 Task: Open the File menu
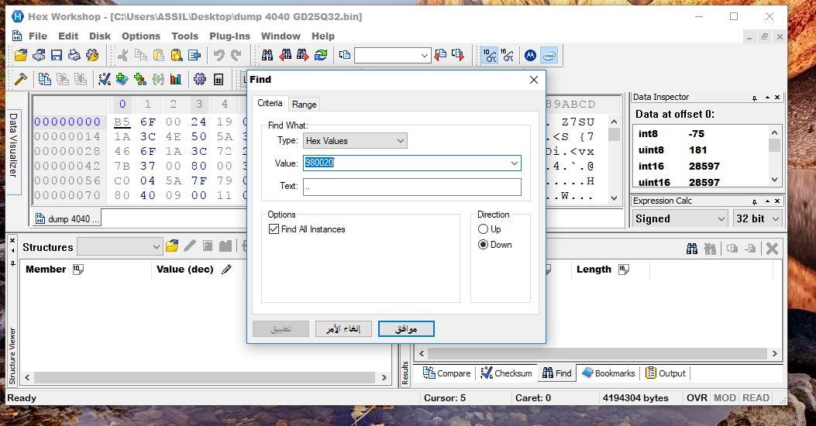(38, 36)
